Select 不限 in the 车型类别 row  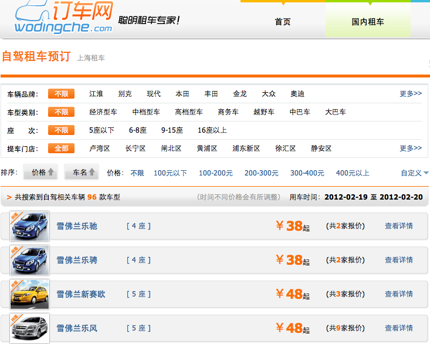click(61, 112)
